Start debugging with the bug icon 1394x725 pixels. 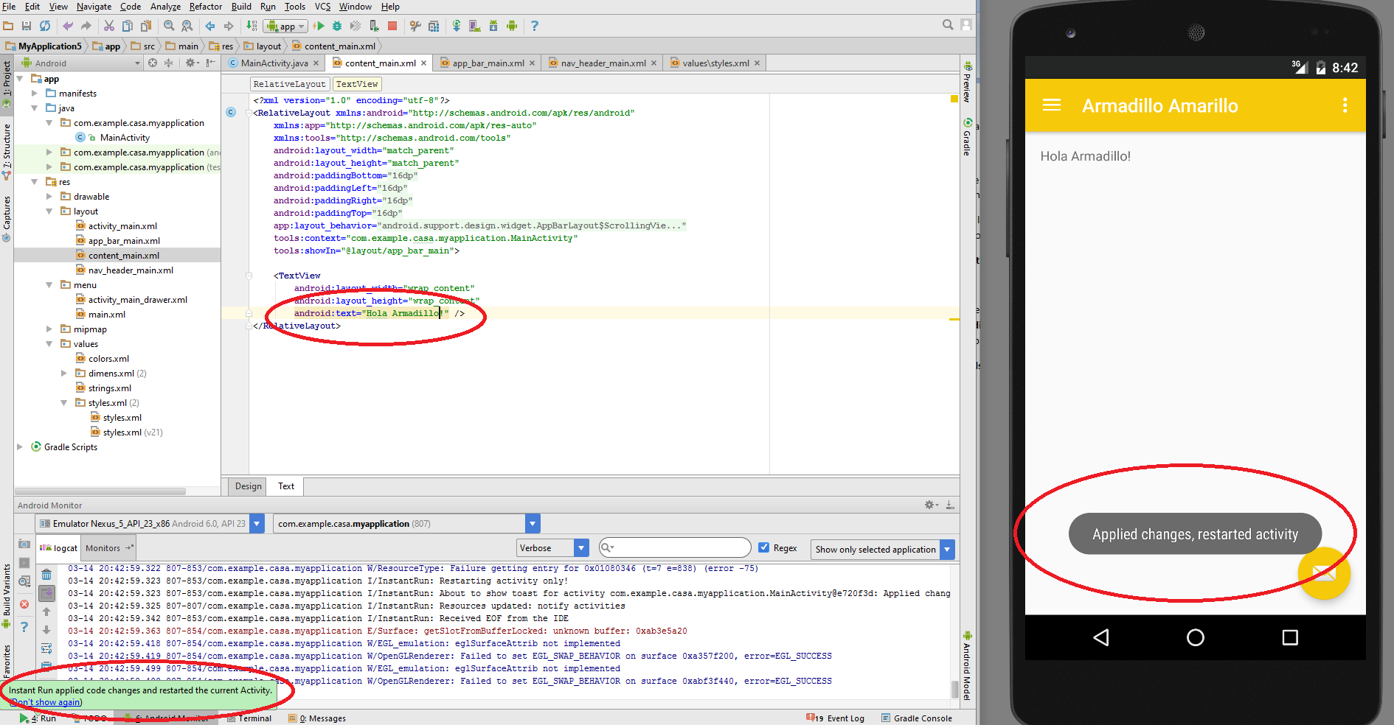point(337,26)
